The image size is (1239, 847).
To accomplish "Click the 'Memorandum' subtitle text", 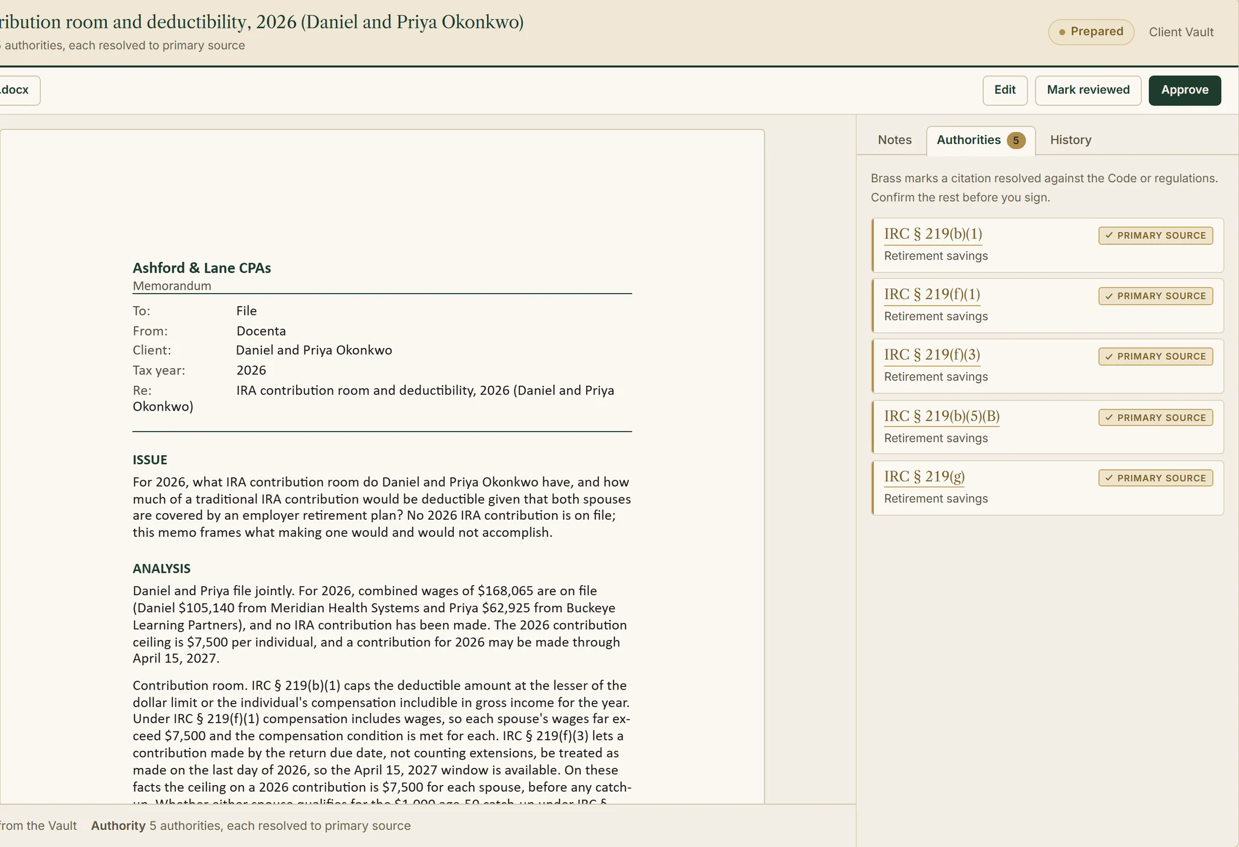I will (172, 286).
